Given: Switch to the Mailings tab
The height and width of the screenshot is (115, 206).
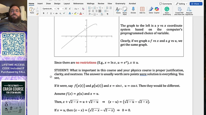Looking at the screenshot, I should click(91, 3).
